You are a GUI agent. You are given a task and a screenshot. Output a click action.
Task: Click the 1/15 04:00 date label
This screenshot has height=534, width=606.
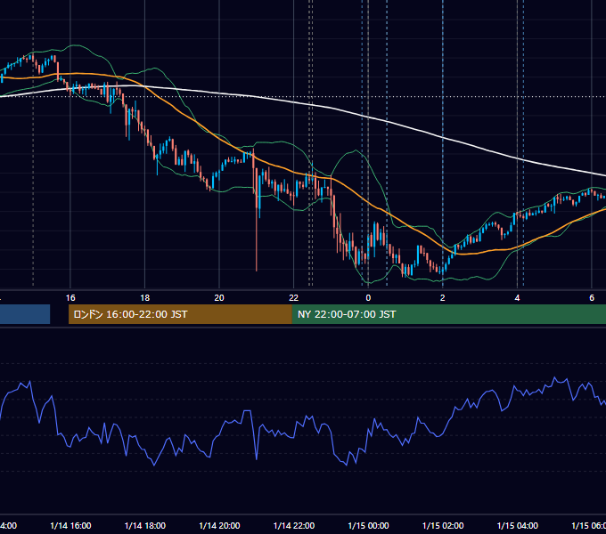coord(518,526)
